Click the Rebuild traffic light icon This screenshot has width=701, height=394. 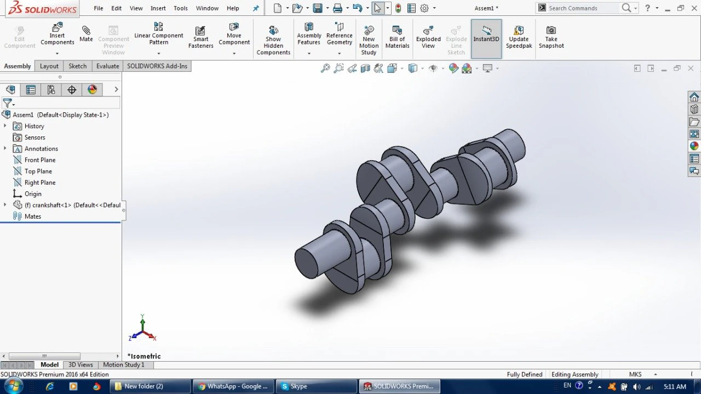(398, 8)
